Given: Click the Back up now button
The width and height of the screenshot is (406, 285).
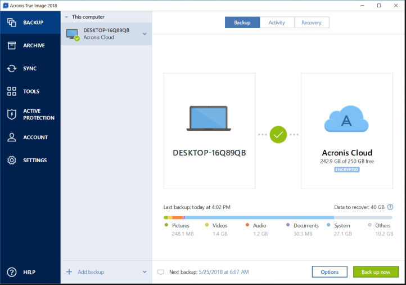Looking at the screenshot, I should coord(376,272).
